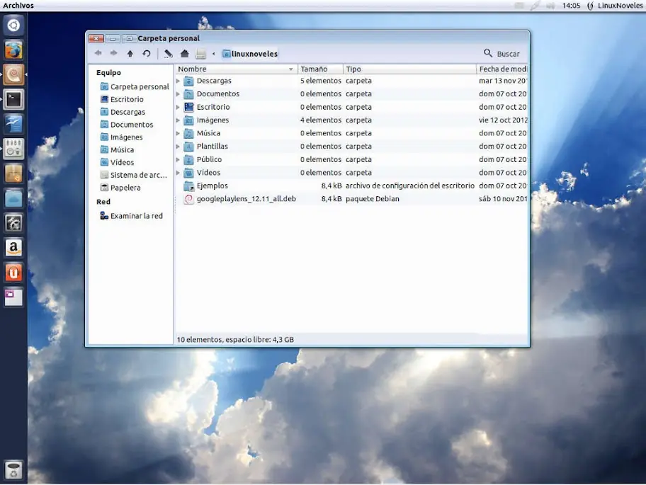Screen dimensions: 646x485
Task: Open Imágenes in sidebar
Action: (122, 137)
